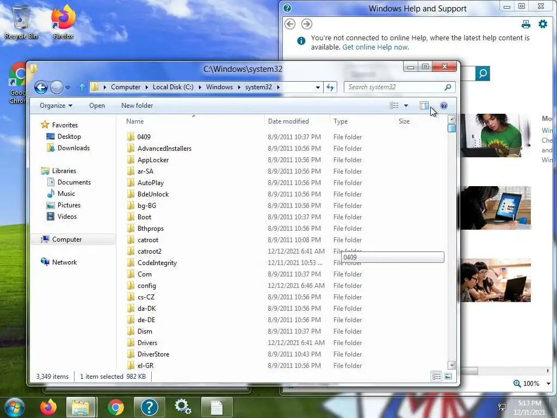Open the Recycle Bin desktop icon
The height and width of the screenshot is (418, 557).
pos(21,22)
